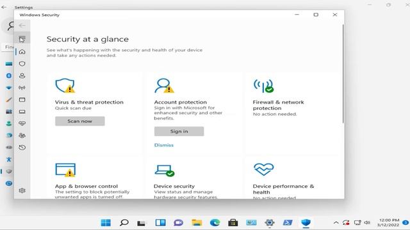Click the Virus & threat protection shield tile icon

(65, 86)
